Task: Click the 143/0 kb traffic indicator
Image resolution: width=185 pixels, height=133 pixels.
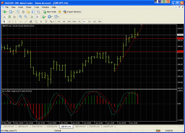Action: coord(169,131)
